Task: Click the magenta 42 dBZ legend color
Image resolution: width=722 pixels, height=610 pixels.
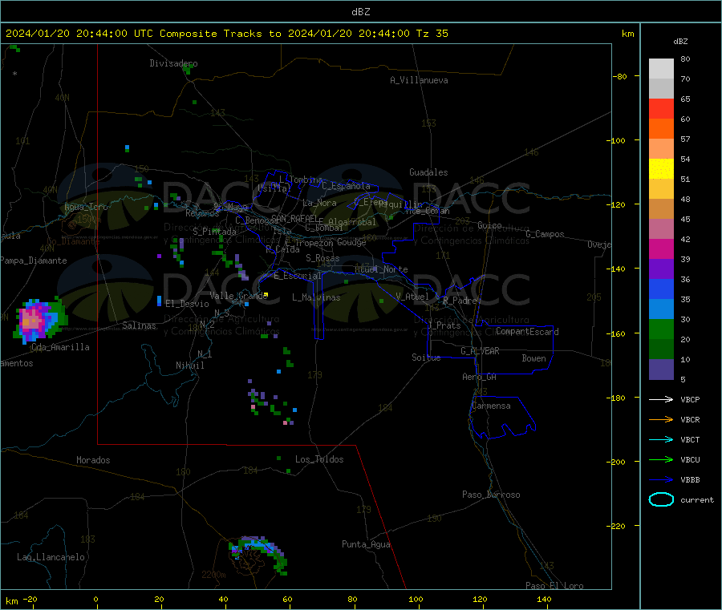Action: [661, 248]
